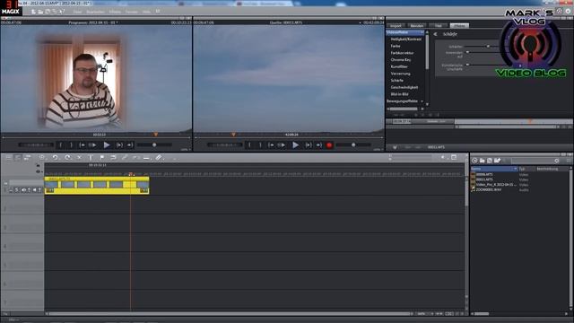574x323 pixels.
Task: Click the link objects chain icon
Action: (125, 158)
